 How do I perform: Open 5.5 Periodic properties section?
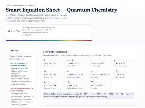click(x=19, y=105)
